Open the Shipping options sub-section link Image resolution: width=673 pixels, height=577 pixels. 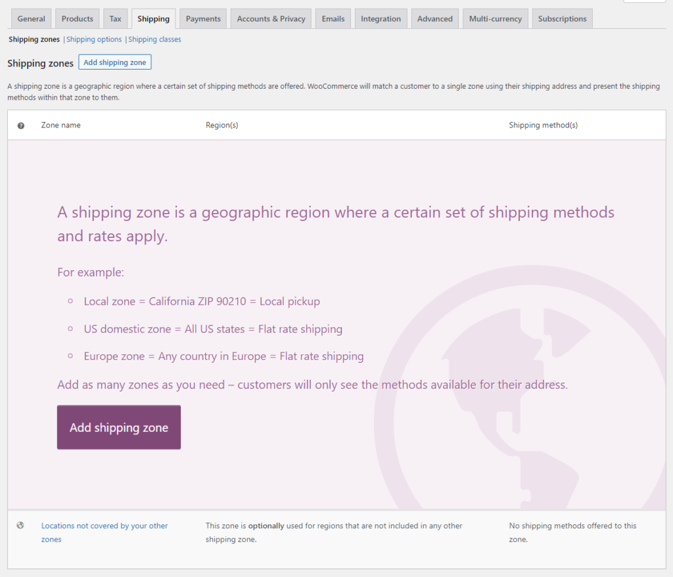coord(94,39)
